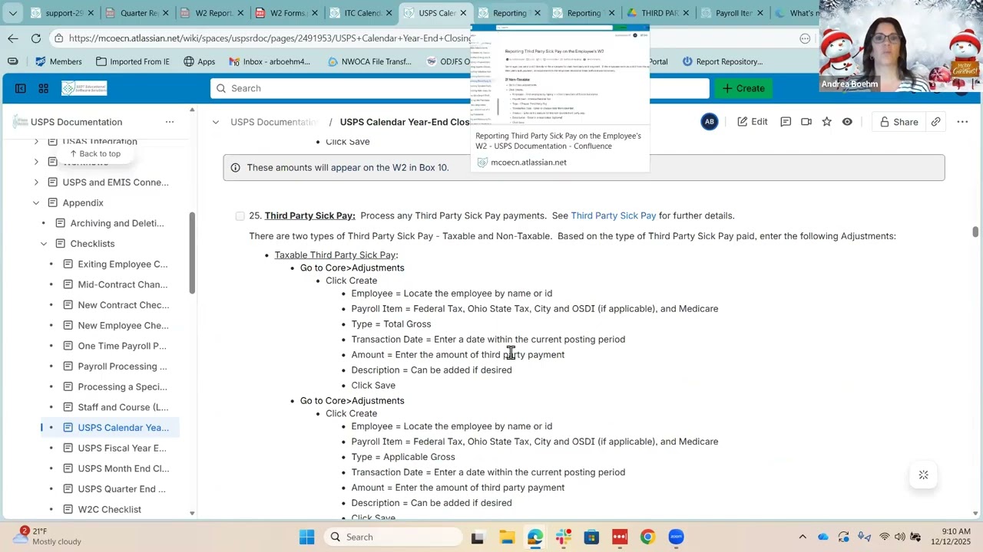Click the Edit page button

click(x=753, y=122)
